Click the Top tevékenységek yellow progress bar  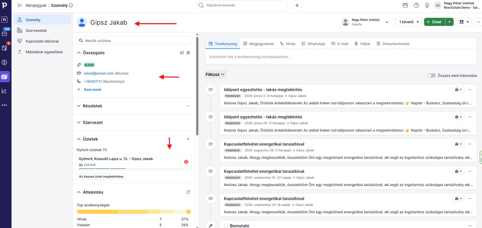click(134, 212)
